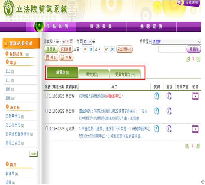Check the box for result row 1

point(46,96)
